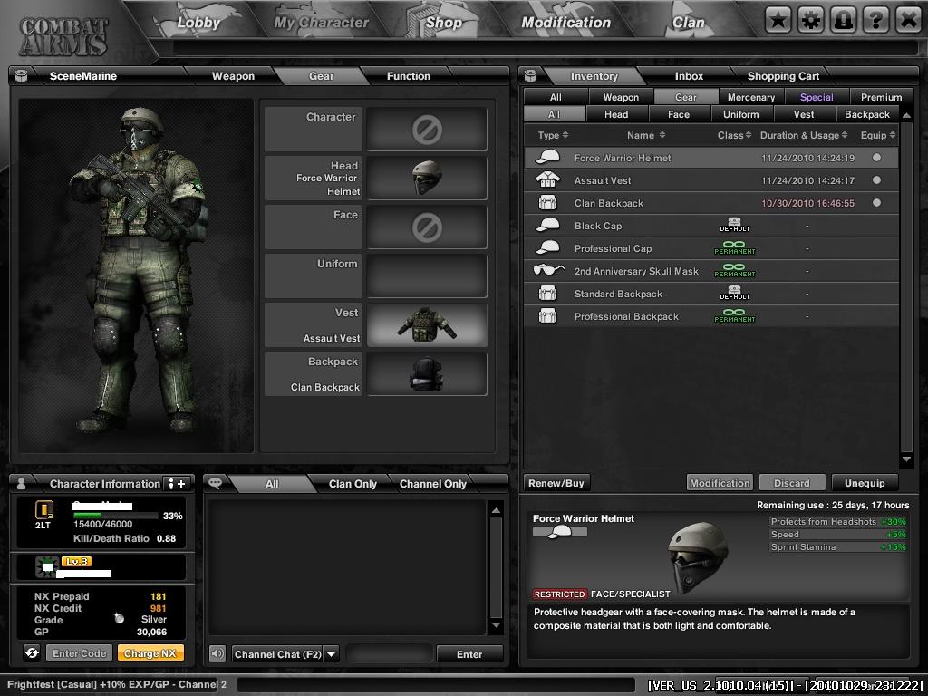The width and height of the screenshot is (928, 696).
Task: Open the Shop menu
Action: point(443,23)
